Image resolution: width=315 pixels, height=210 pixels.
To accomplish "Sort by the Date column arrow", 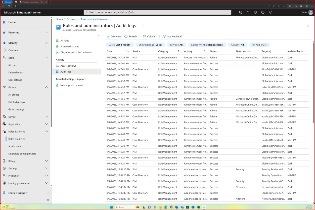I will pos(128,51).
